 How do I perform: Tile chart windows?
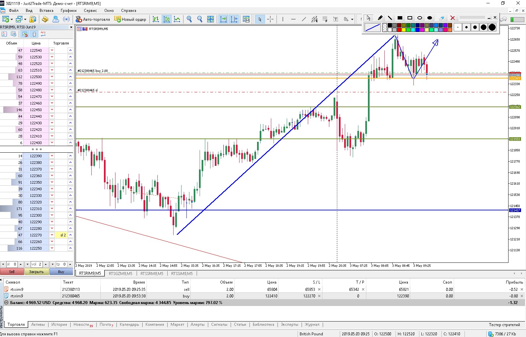point(211,19)
